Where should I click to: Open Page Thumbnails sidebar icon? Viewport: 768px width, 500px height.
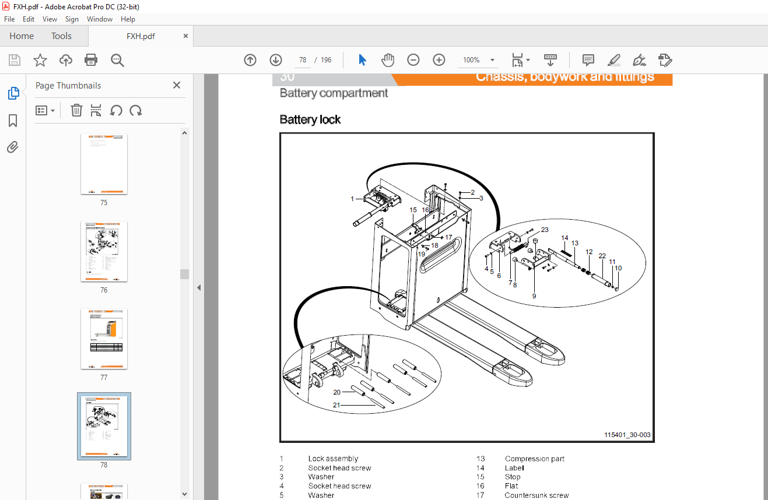(13, 93)
